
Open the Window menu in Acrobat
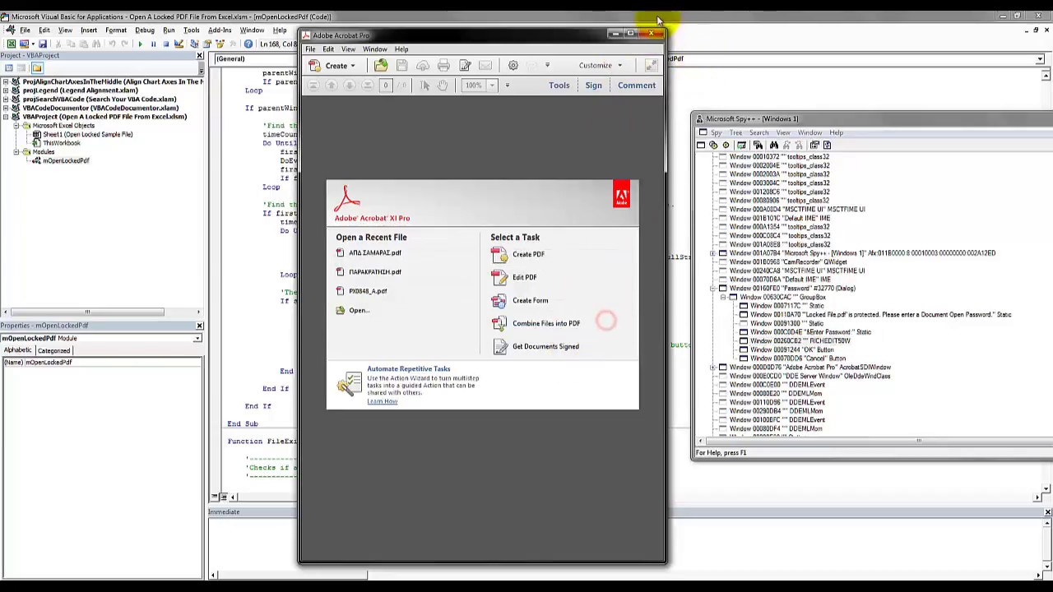[374, 49]
